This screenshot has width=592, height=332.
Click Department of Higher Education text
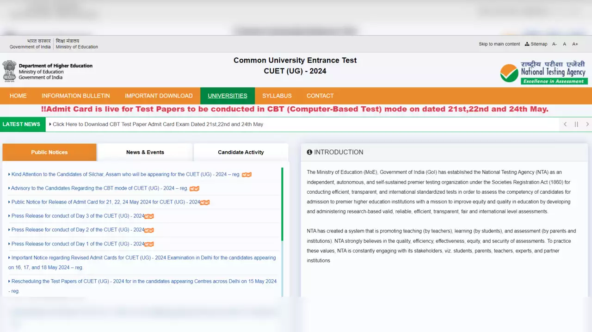[55, 66]
